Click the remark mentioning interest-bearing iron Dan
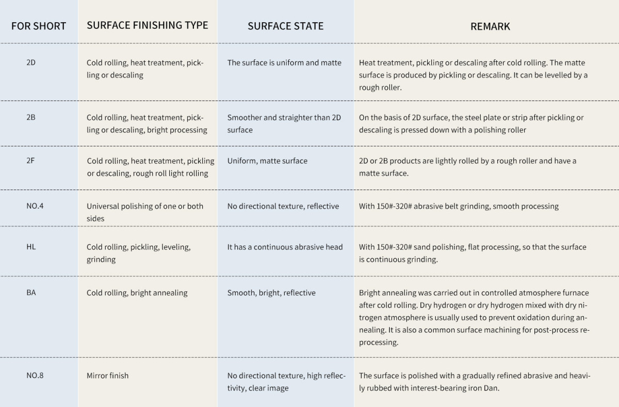The image size is (619, 407). [474, 382]
